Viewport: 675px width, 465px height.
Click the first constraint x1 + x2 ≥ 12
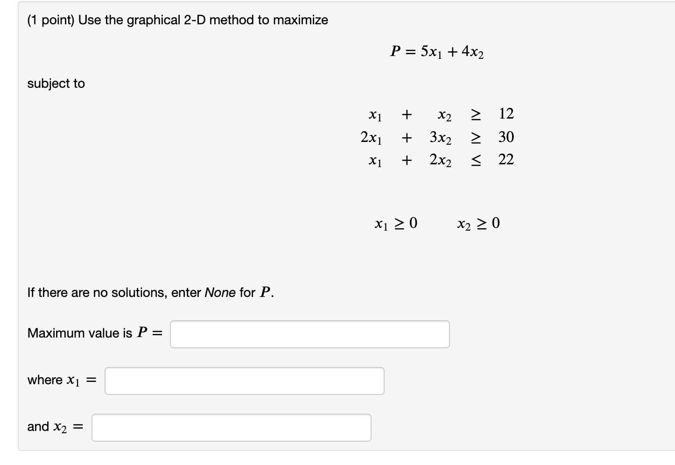pos(439,115)
